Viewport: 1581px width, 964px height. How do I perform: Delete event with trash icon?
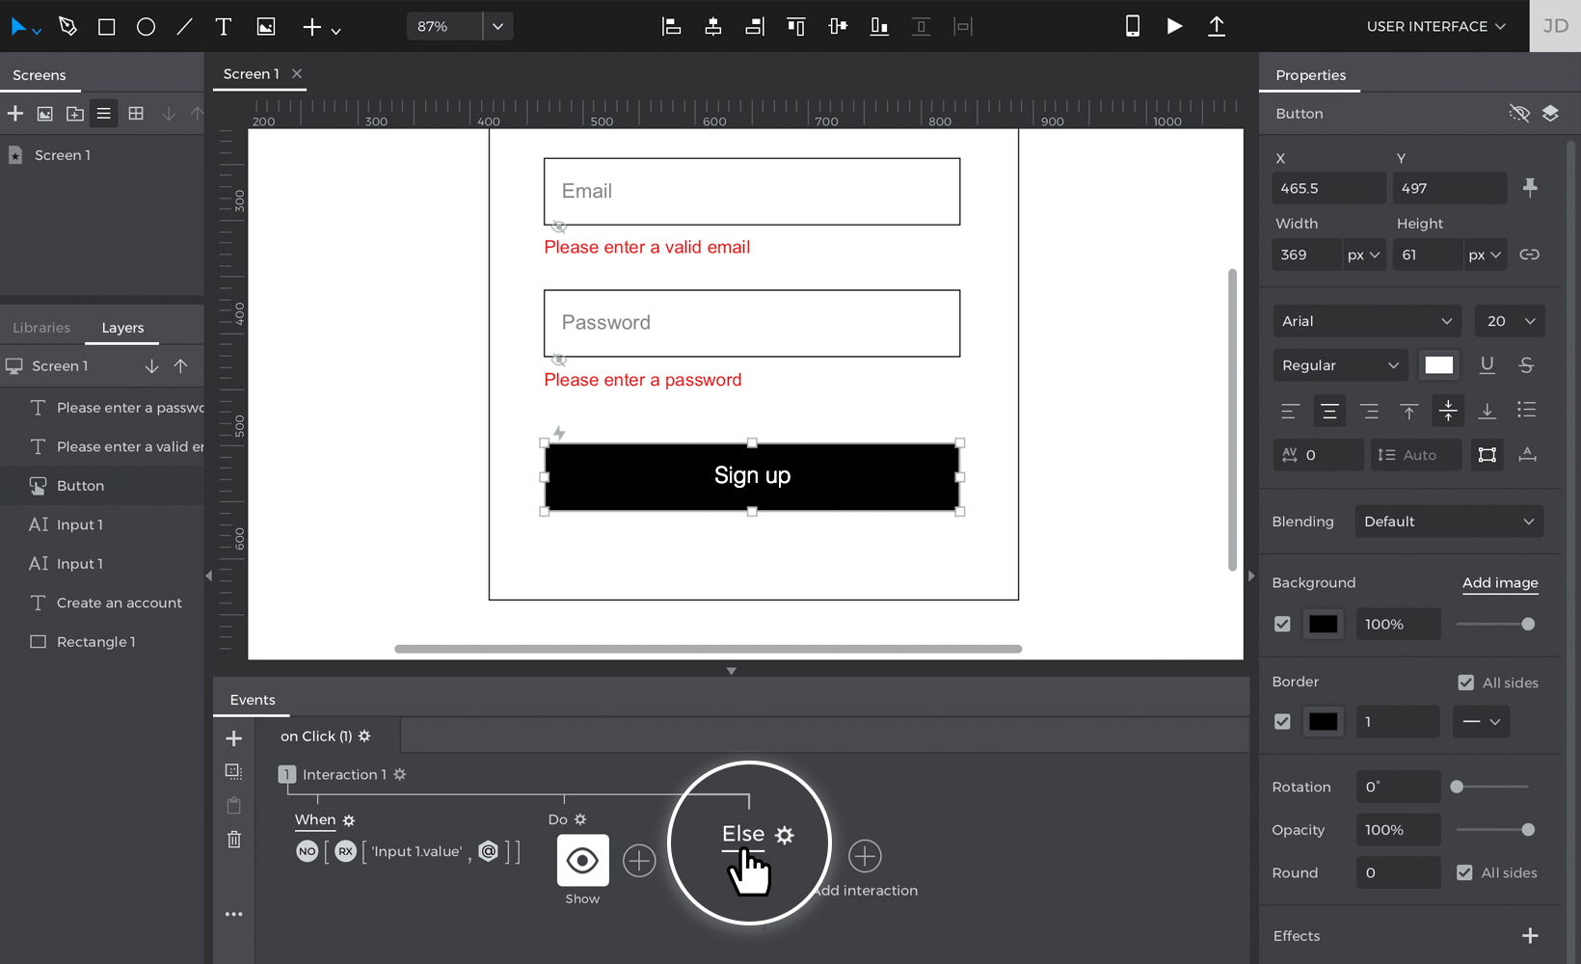point(233,840)
